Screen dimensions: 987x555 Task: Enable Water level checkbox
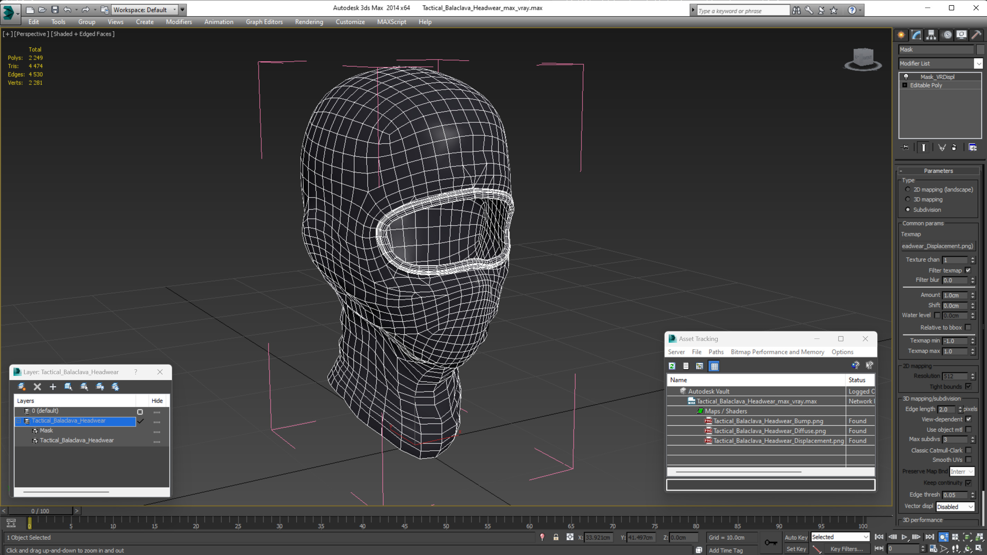[x=937, y=315]
